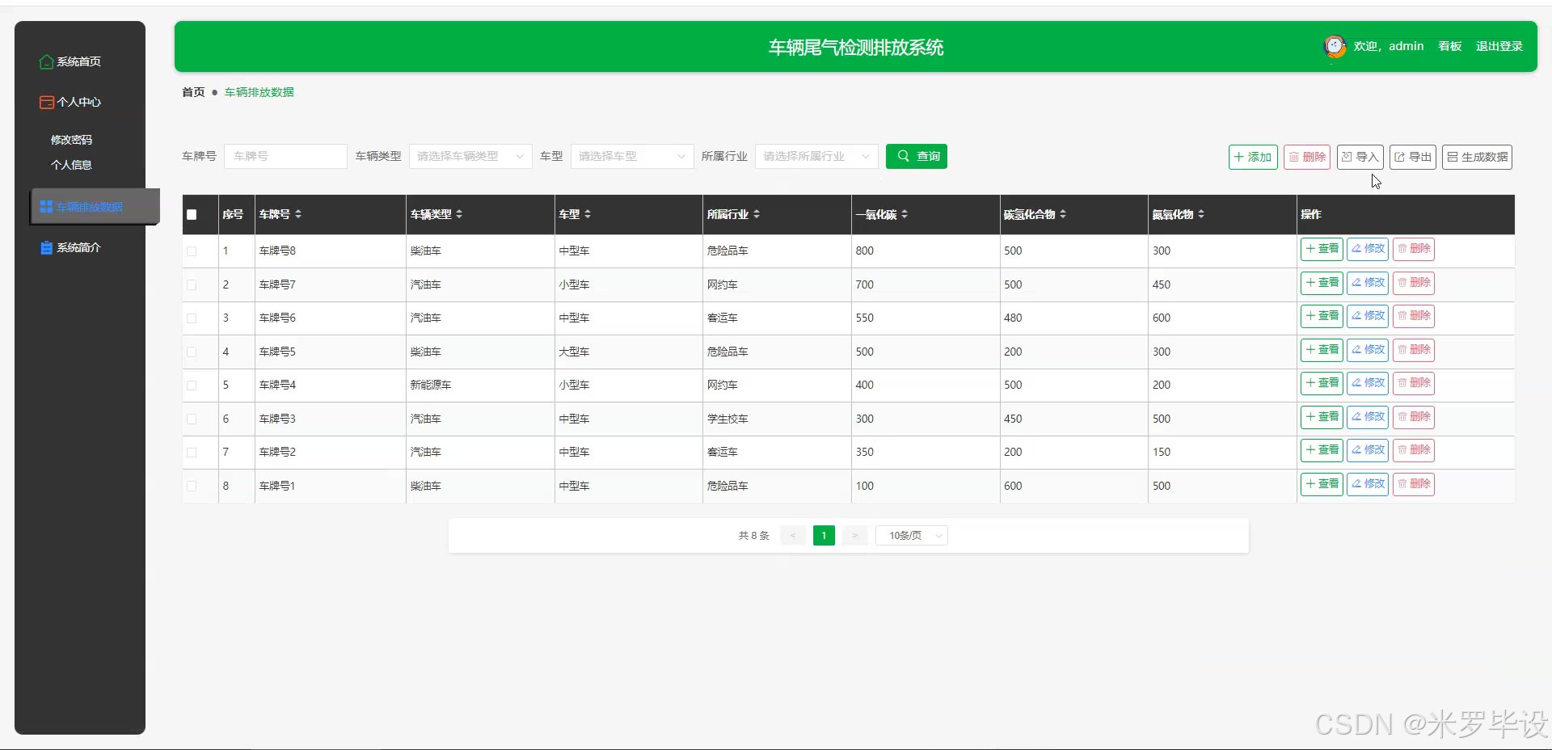Click 首页 in the breadcrumb

[193, 92]
